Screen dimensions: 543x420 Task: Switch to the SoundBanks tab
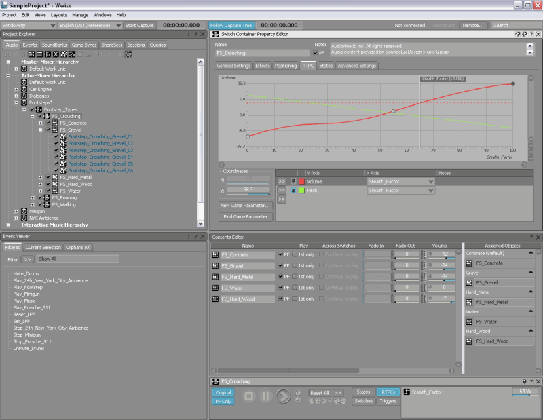tap(54, 45)
